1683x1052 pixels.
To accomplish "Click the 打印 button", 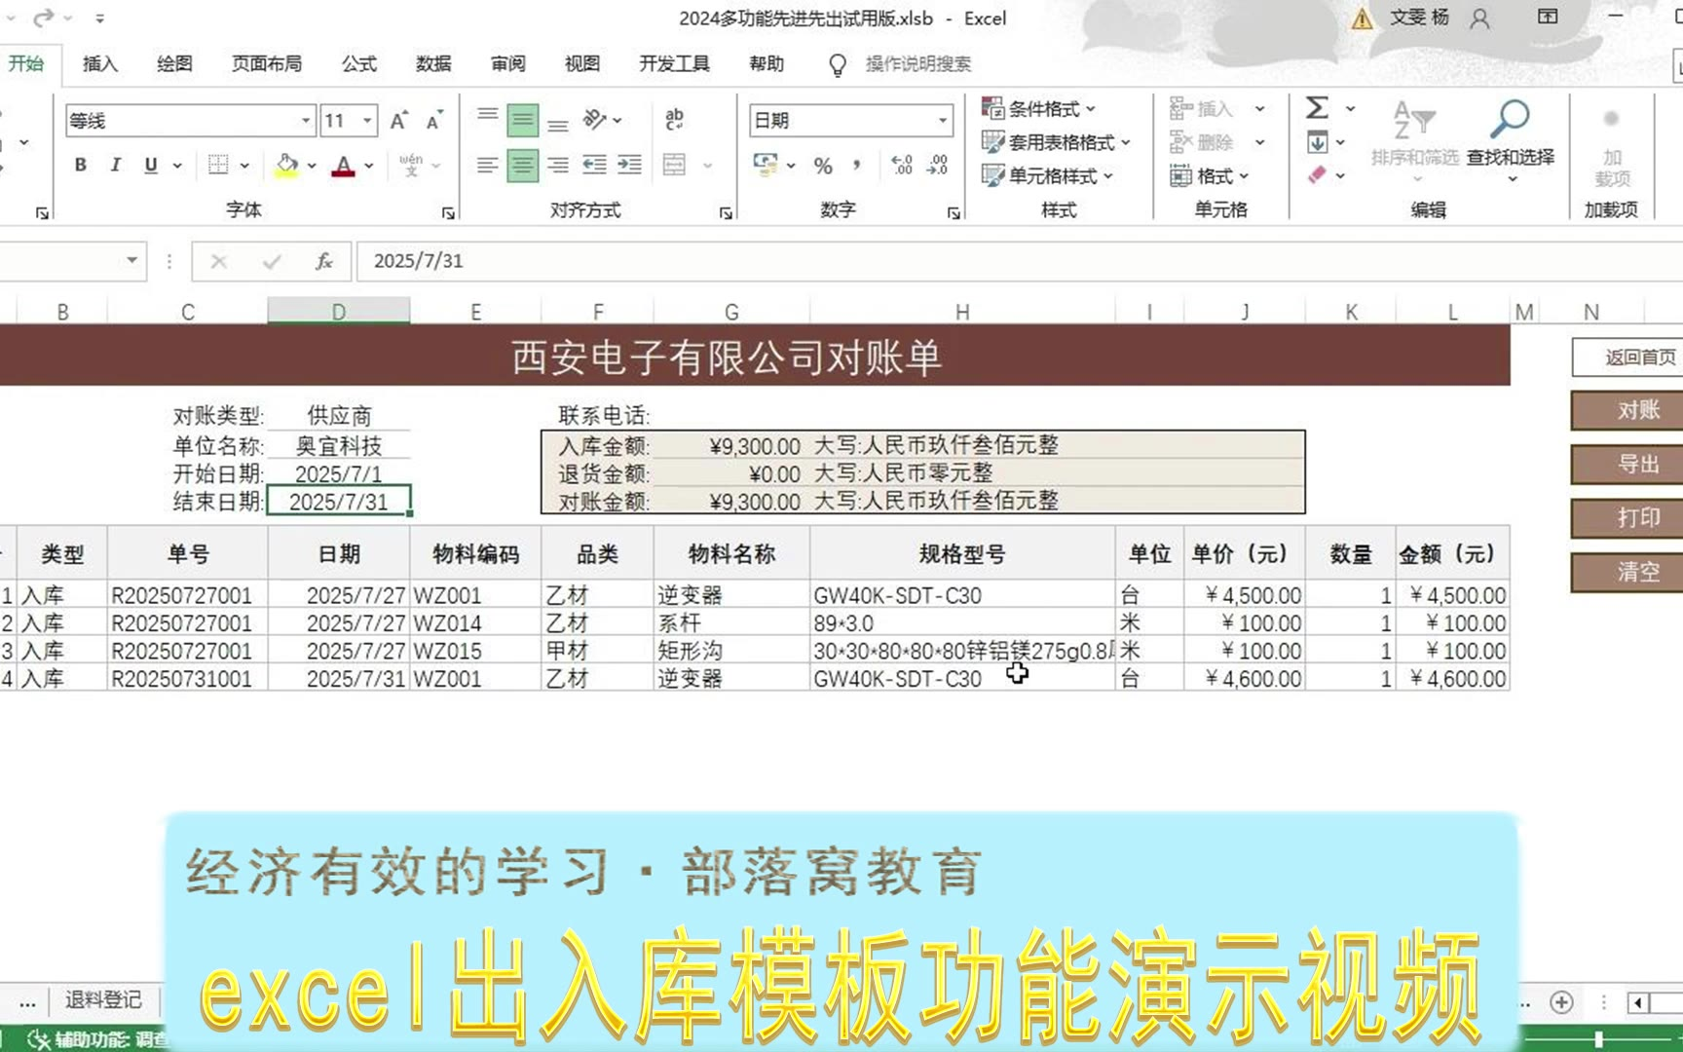I will click(x=1627, y=517).
